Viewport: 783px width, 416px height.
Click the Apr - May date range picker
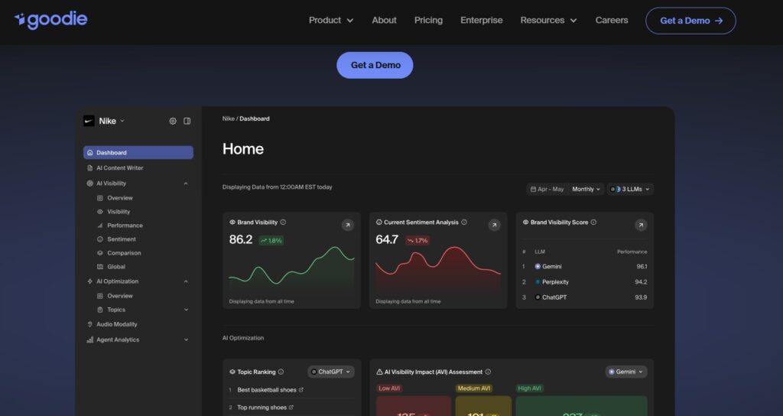[x=547, y=190]
